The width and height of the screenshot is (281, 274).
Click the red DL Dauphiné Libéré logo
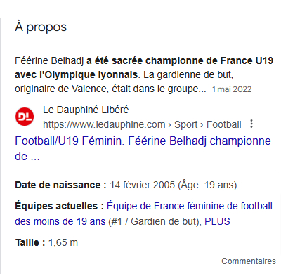[x=25, y=117]
